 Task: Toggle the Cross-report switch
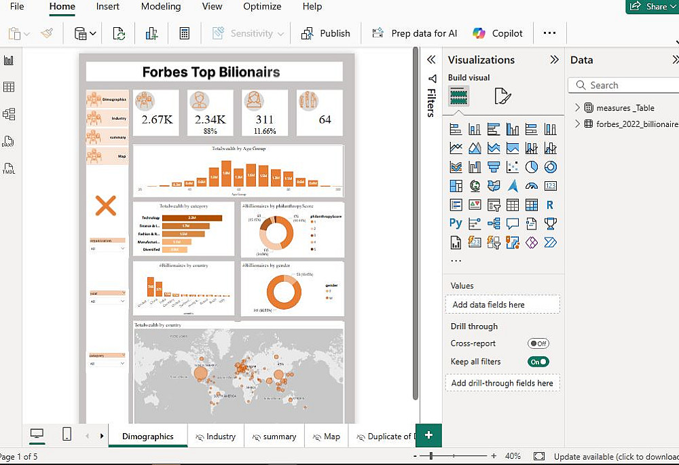(x=538, y=343)
